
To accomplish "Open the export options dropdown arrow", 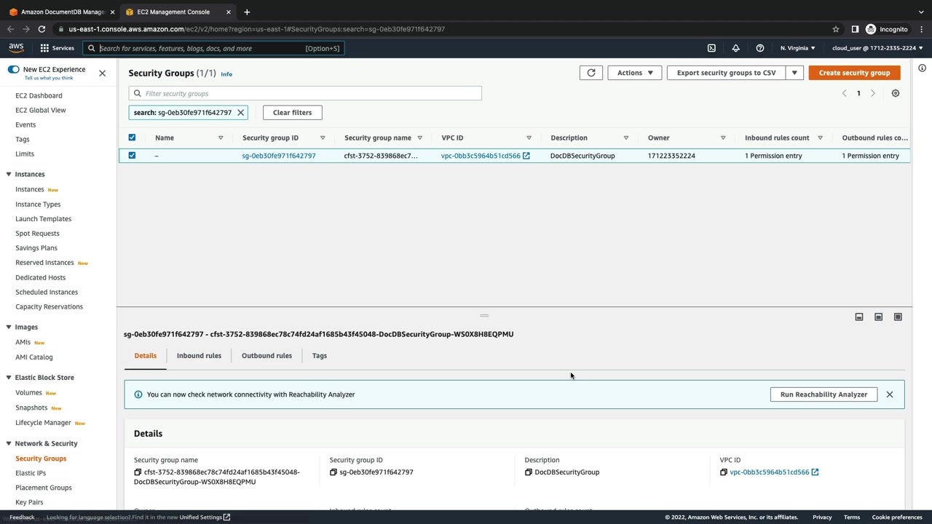I will [794, 73].
